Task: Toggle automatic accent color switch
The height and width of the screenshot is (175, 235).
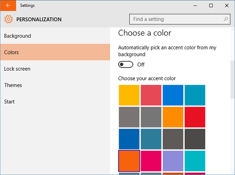Action: (x=125, y=64)
